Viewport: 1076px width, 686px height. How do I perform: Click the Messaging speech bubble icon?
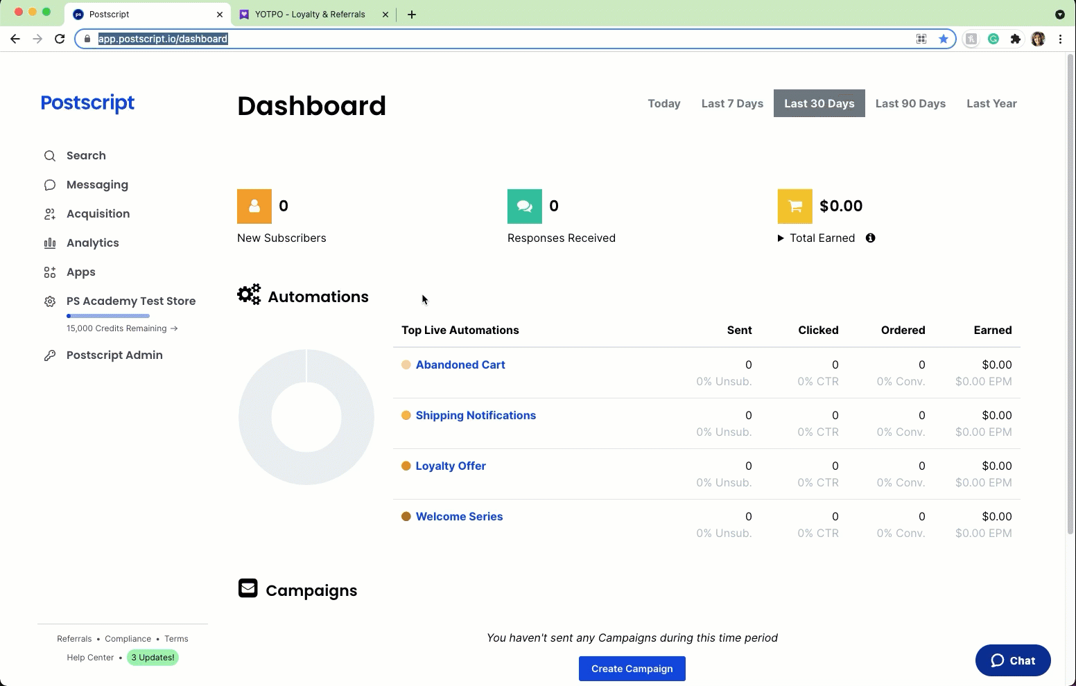click(50, 185)
